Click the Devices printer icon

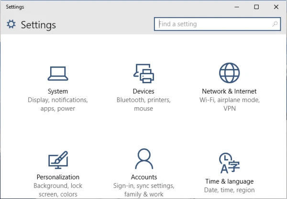143,73
